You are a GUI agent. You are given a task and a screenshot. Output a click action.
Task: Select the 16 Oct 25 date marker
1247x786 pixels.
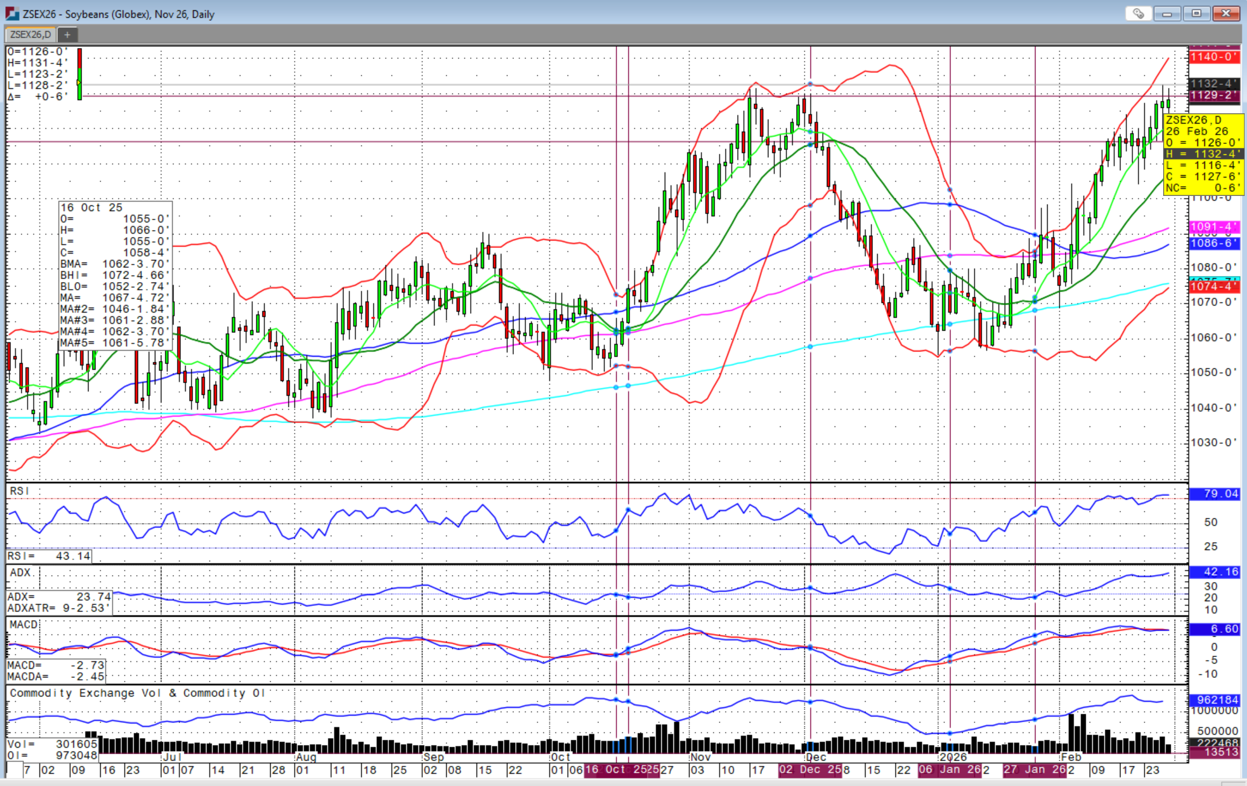pyautogui.click(x=615, y=770)
